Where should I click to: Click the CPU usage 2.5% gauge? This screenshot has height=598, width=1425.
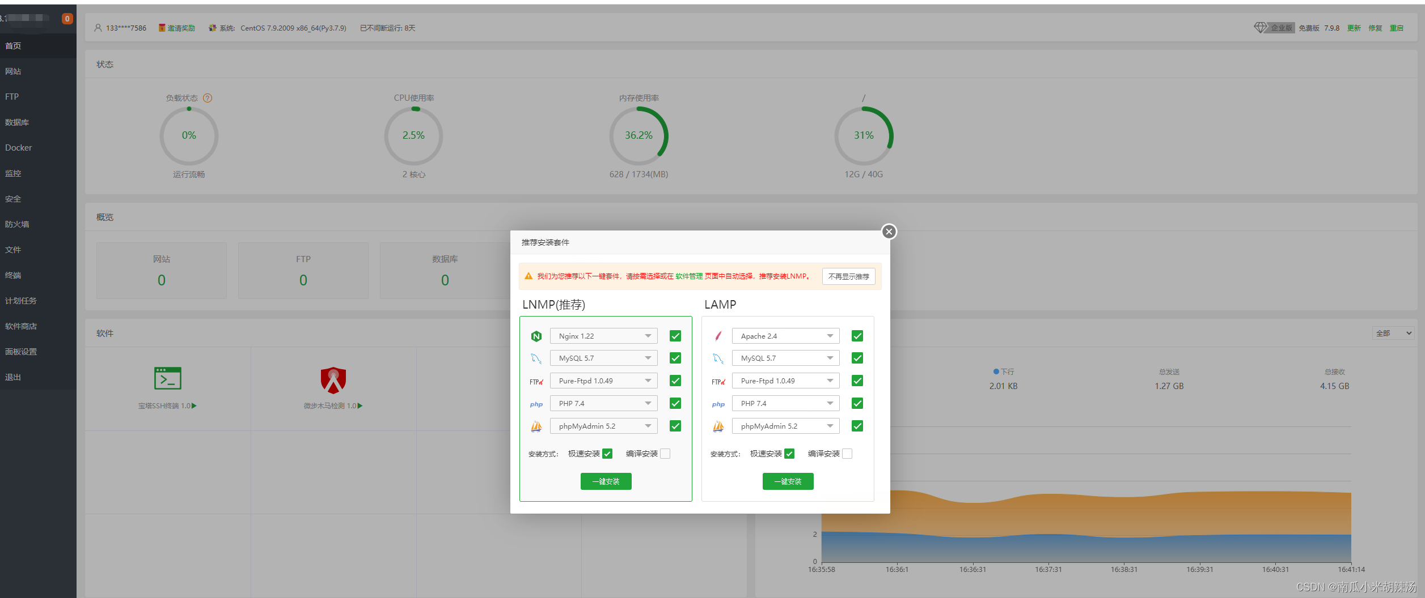[x=414, y=136]
